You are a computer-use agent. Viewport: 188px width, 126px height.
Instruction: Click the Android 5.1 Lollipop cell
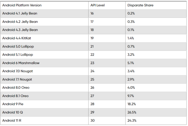[44, 55]
